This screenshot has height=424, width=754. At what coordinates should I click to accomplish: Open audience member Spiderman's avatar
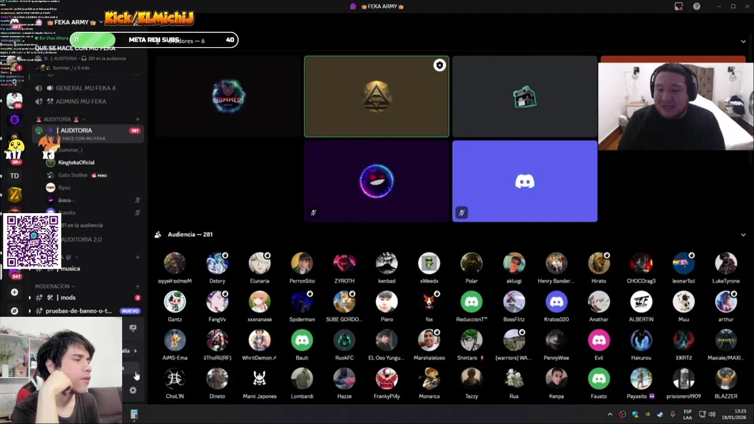point(302,302)
